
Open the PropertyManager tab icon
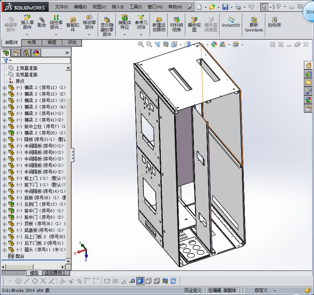point(16,53)
